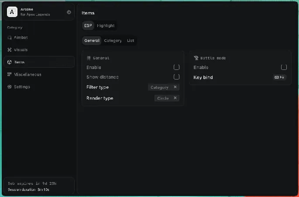Click the Items cube icon
Viewport: 299px width, 197px height.
coord(10,62)
